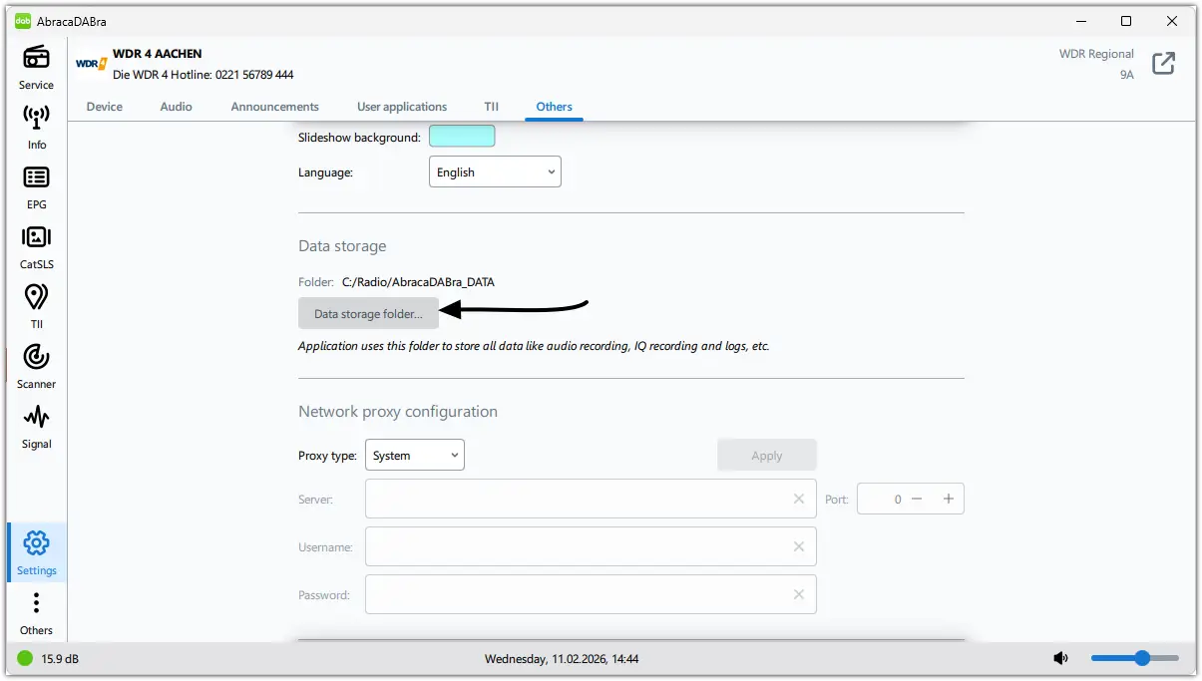
Task: Mute audio with the speaker icon
Action: [1060, 658]
